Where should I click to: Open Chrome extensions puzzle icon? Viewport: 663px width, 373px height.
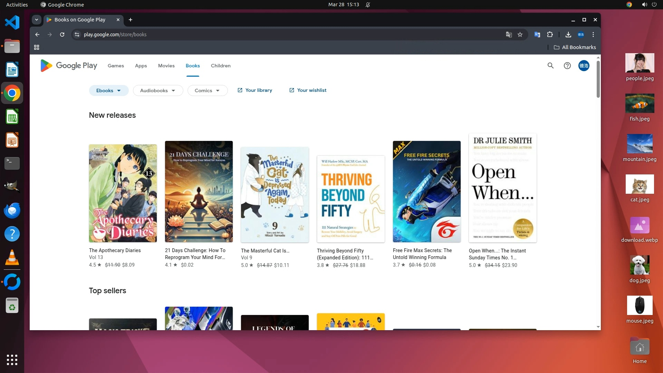[x=550, y=35]
